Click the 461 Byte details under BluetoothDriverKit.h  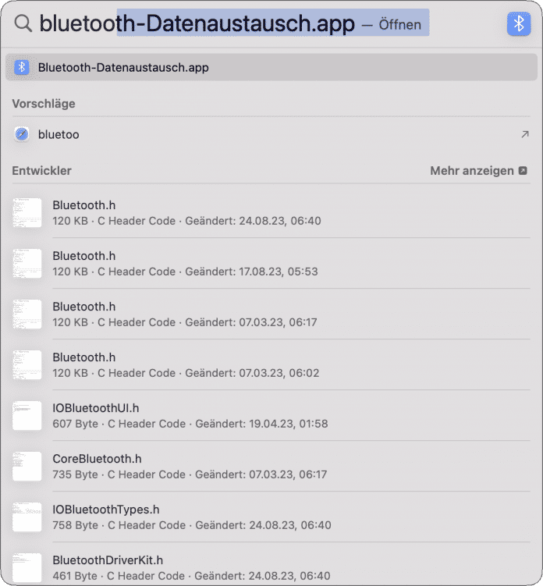click(191, 576)
